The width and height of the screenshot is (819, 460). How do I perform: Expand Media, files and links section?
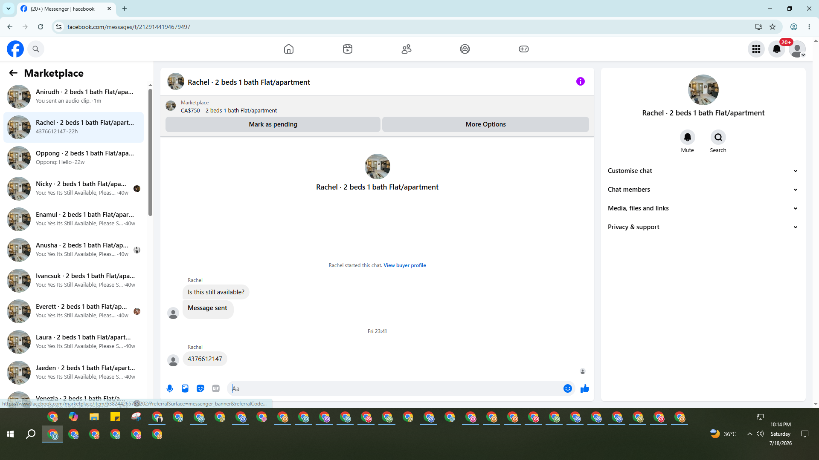point(703,208)
